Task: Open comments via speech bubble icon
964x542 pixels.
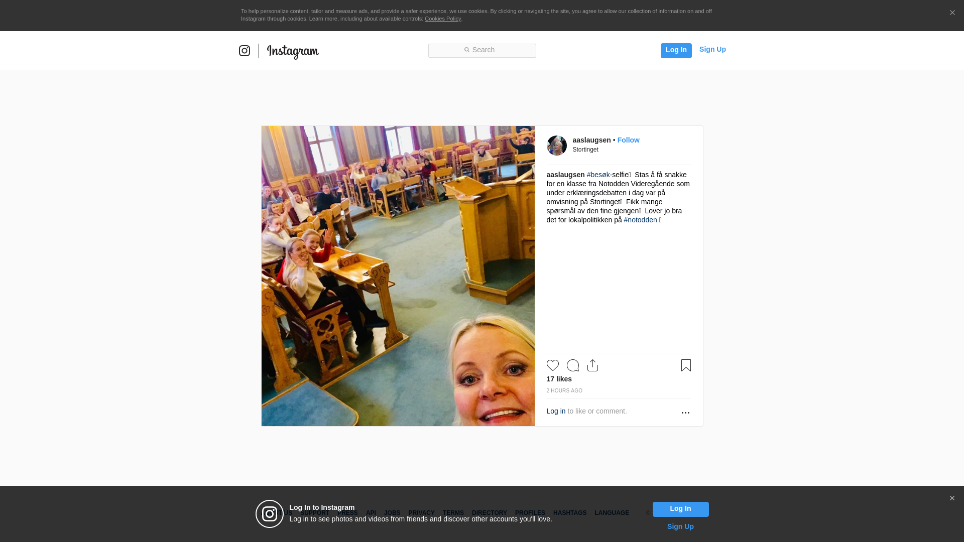Action: [572, 365]
